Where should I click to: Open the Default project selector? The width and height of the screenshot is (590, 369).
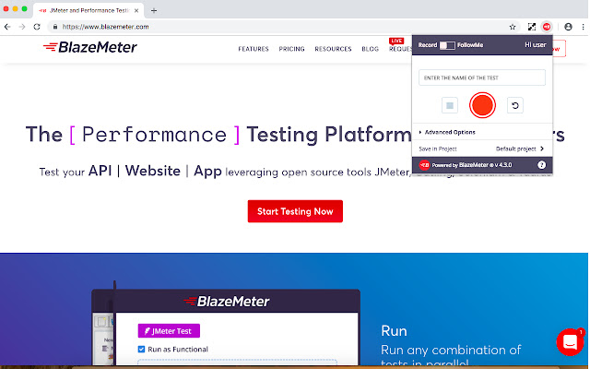pyautogui.click(x=520, y=149)
